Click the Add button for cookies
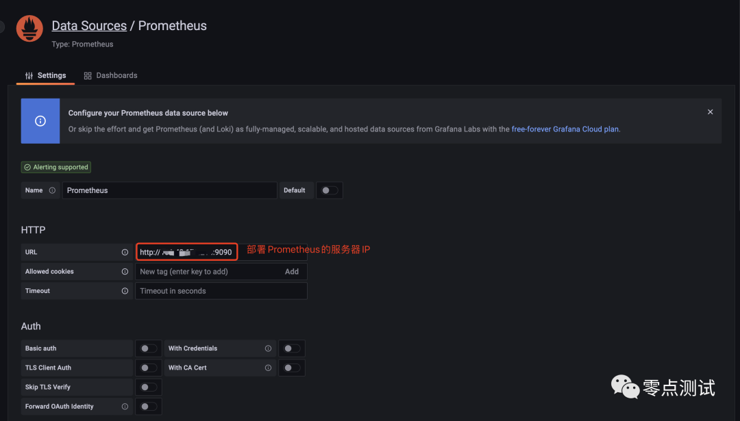Image resolution: width=740 pixels, height=421 pixels. [x=292, y=272]
